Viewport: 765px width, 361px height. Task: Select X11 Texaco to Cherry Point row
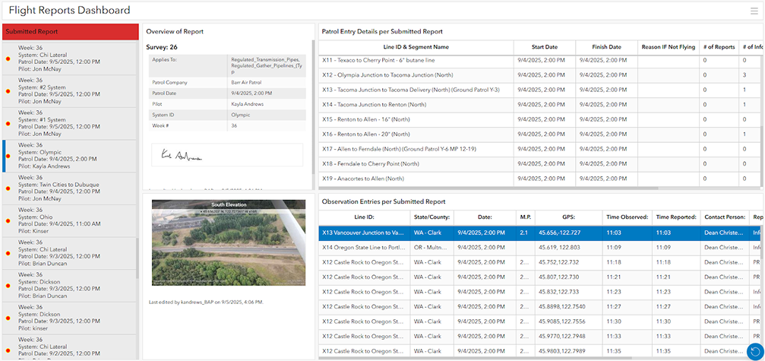(x=539, y=61)
